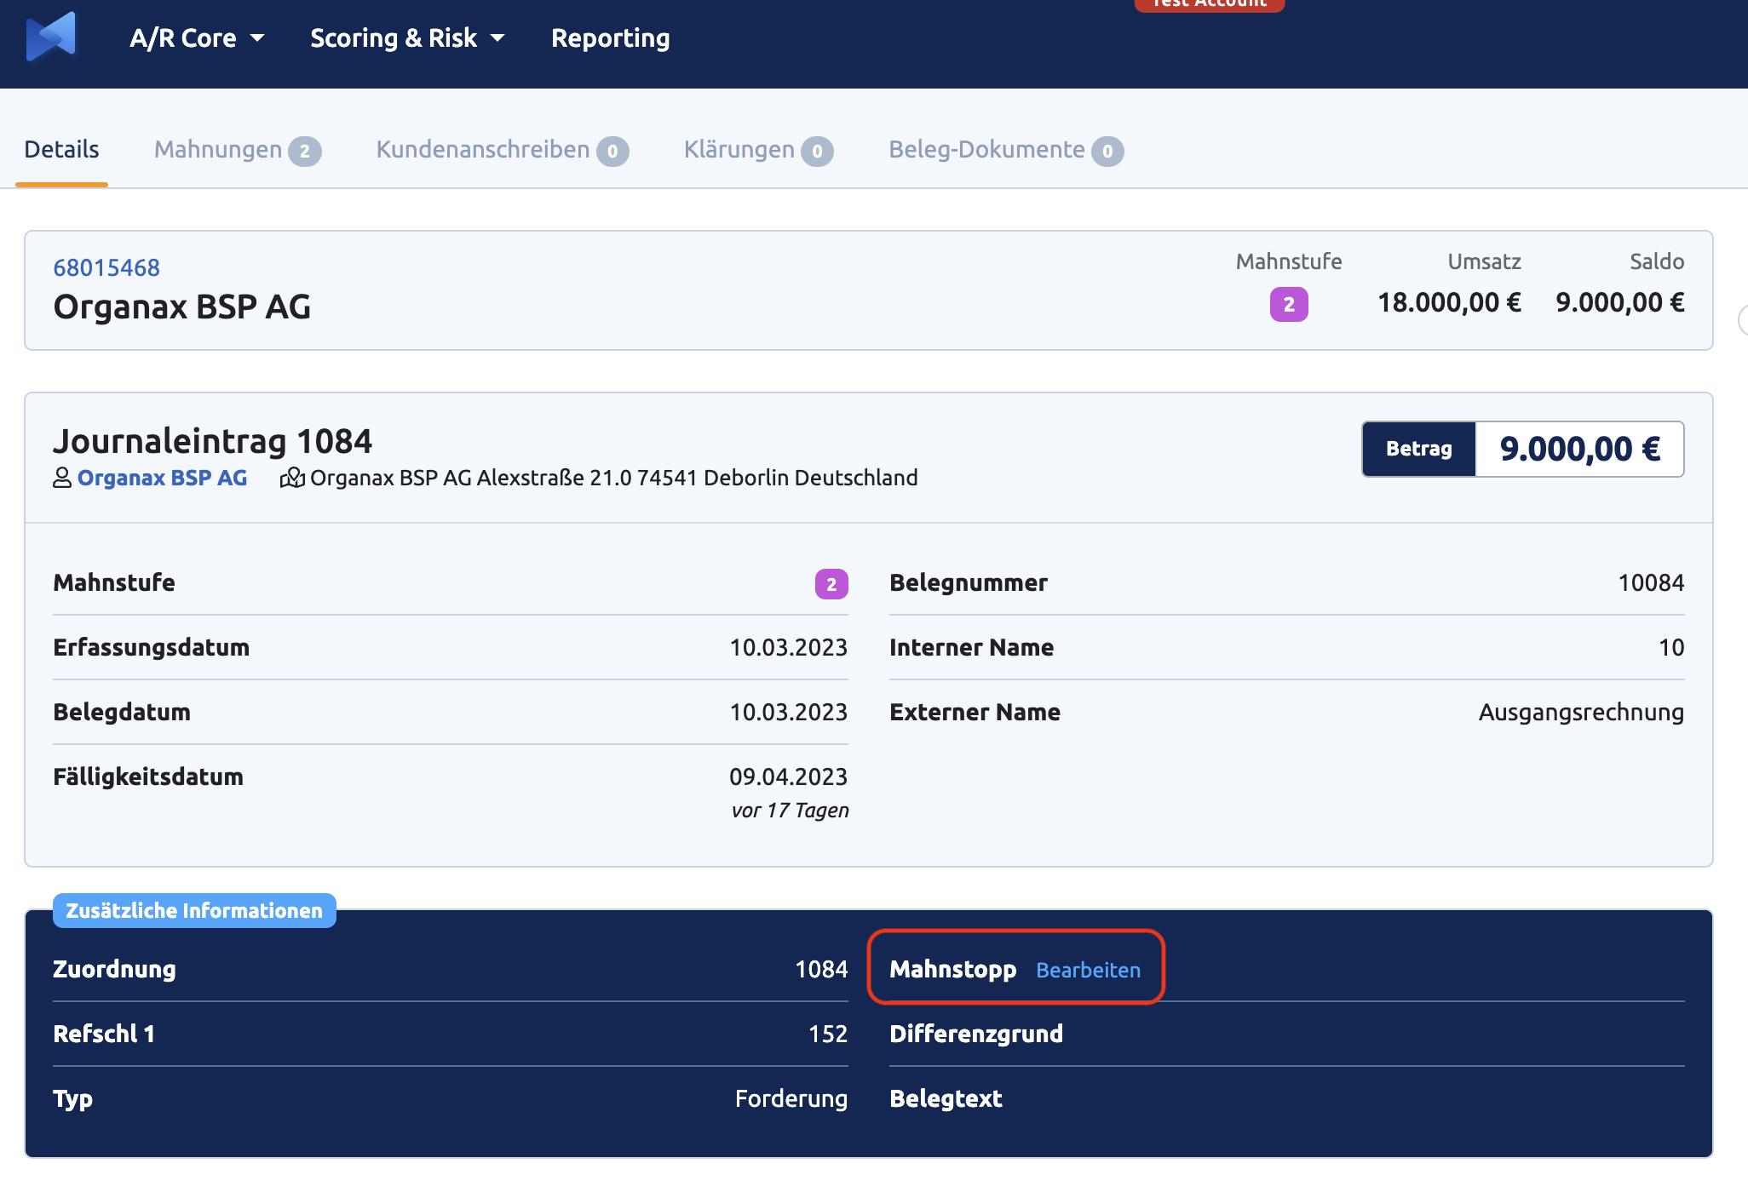Viewport: 1748px width, 1192px height.
Task: Click the Test Account badge at top
Action: (1209, 5)
